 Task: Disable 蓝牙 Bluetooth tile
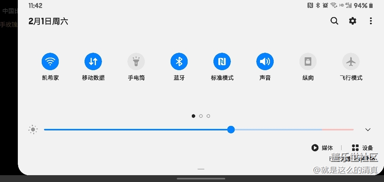(x=179, y=61)
